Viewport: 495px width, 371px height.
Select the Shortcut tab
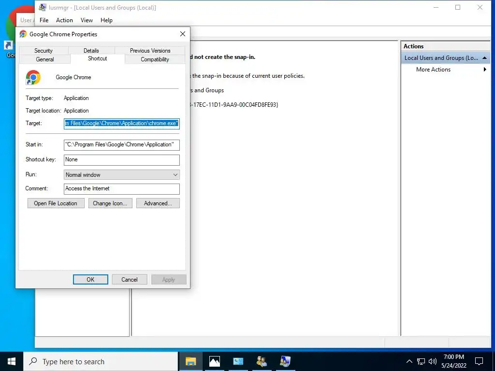(x=98, y=58)
